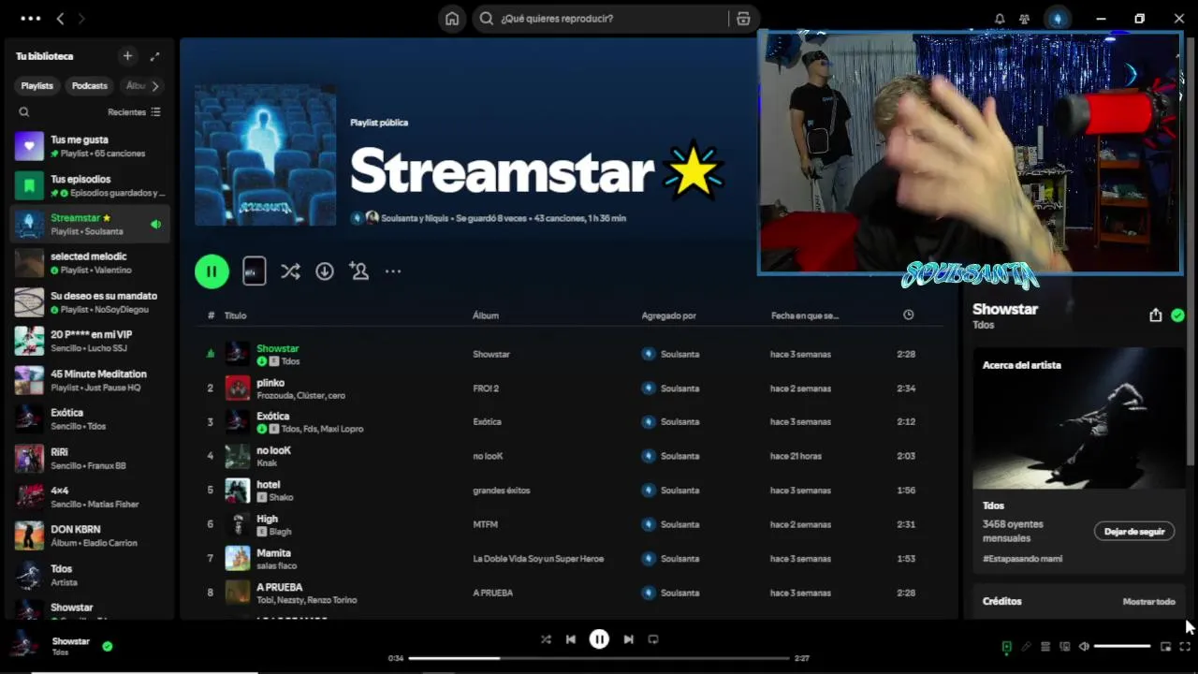Pause playback in bottom player bar
Viewport: 1198px width, 674px height.
(599, 639)
